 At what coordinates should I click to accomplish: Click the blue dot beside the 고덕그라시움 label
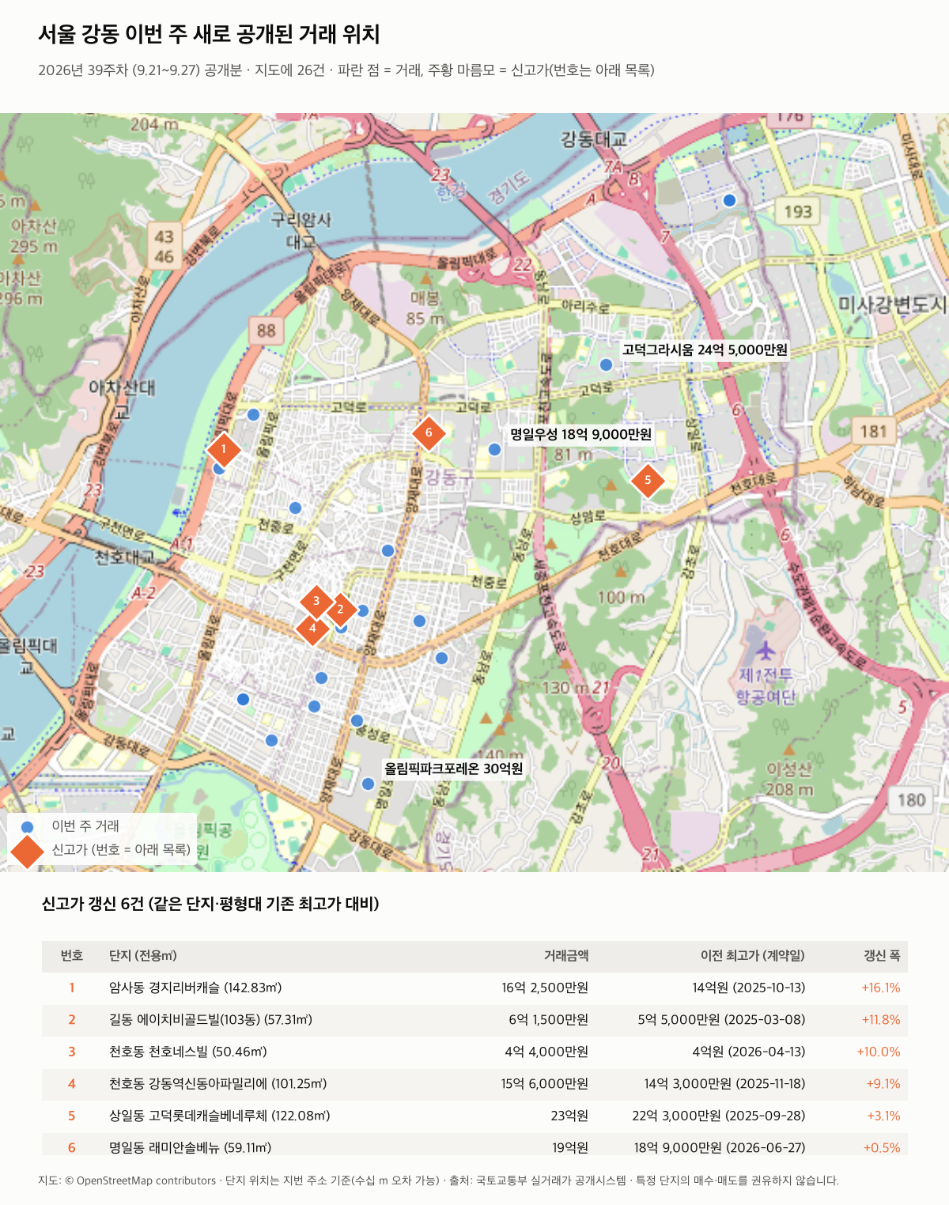coord(606,365)
